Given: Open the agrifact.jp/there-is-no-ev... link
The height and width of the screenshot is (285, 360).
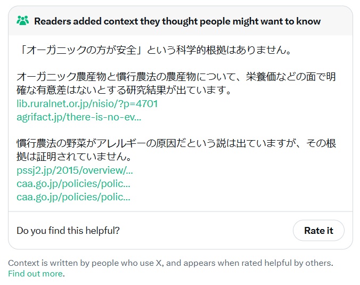Looking at the screenshot, I should coord(79,117).
